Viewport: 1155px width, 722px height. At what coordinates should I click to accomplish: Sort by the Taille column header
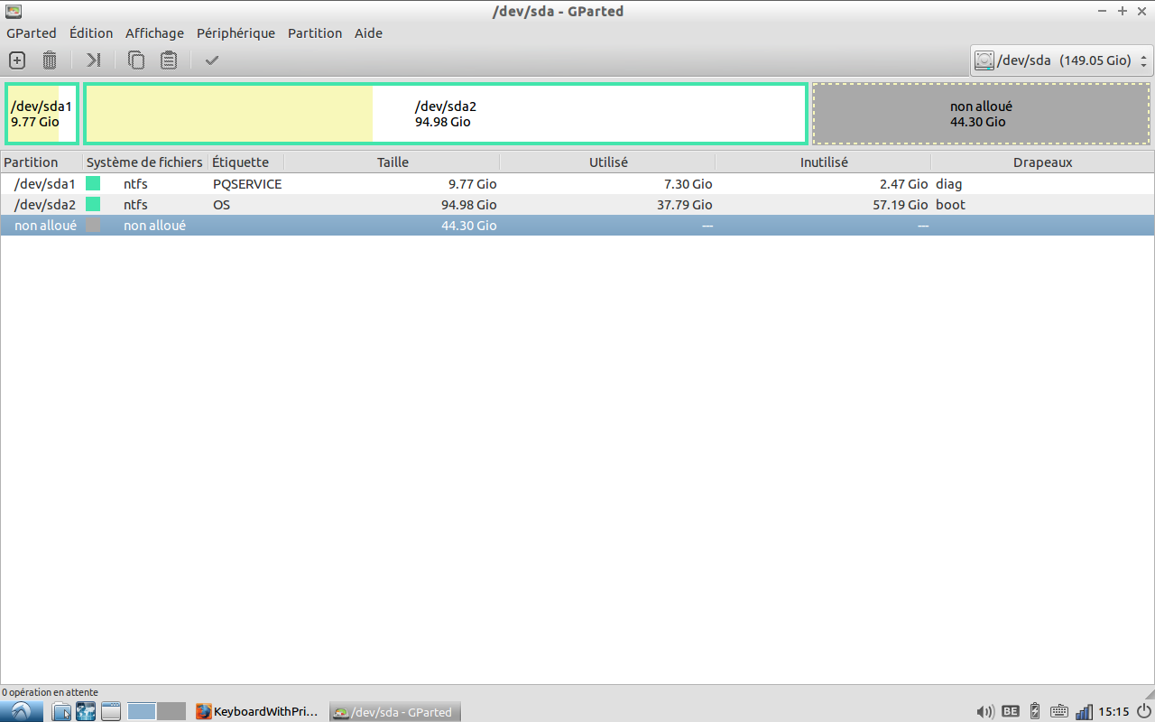(392, 162)
